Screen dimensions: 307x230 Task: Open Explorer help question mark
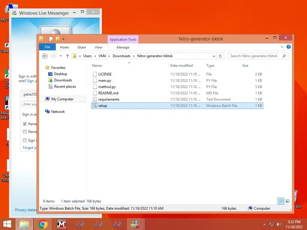[289, 47]
